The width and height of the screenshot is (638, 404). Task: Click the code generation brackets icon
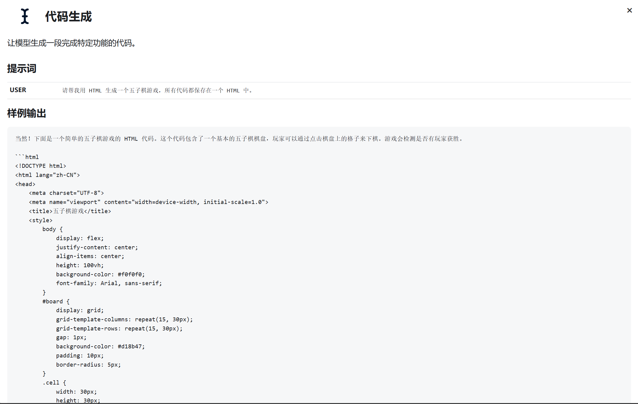point(25,16)
